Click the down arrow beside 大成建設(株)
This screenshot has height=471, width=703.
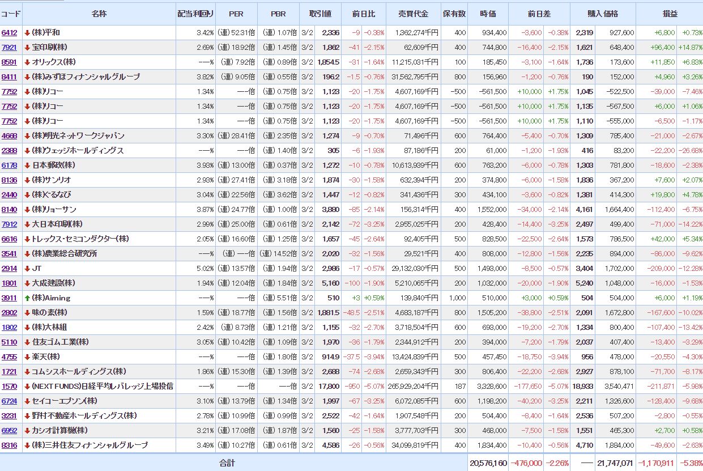pyautogui.click(x=27, y=283)
